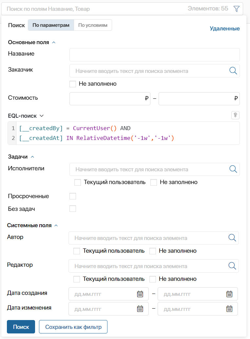Open EQL-поиск help question icon
250x339 pixels.
coord(236,115)
